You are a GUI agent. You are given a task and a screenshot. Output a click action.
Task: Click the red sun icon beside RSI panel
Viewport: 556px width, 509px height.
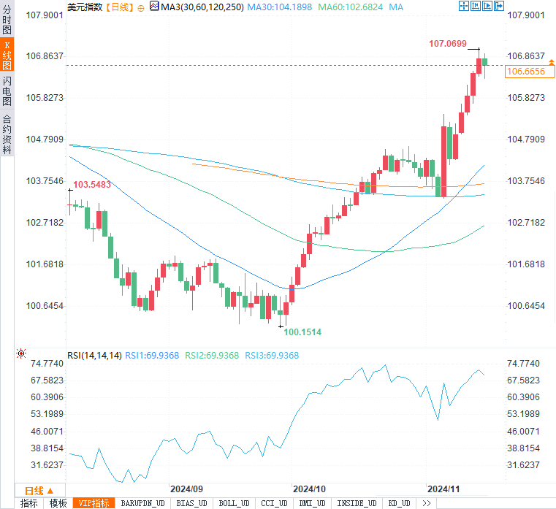21,353
